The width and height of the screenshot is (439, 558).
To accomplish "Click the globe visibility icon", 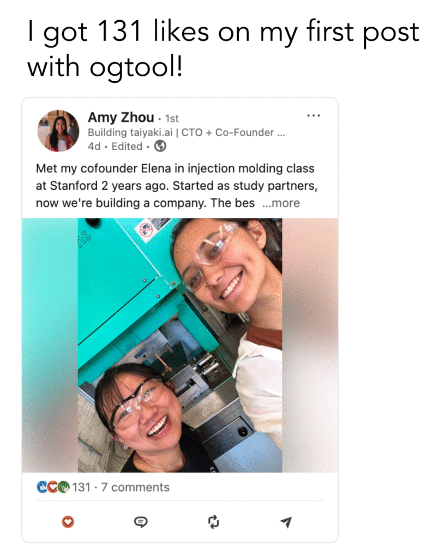I will point(160,146).
